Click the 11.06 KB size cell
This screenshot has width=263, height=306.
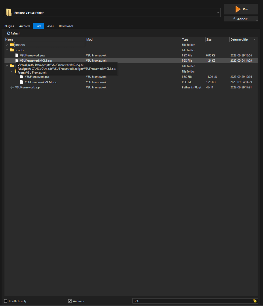[x=212, y=77]
